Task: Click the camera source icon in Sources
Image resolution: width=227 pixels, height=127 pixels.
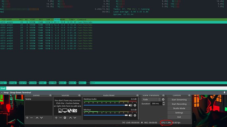Action: click(x=75, y=111)
